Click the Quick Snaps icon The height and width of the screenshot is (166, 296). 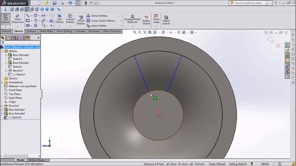[156, 19]
